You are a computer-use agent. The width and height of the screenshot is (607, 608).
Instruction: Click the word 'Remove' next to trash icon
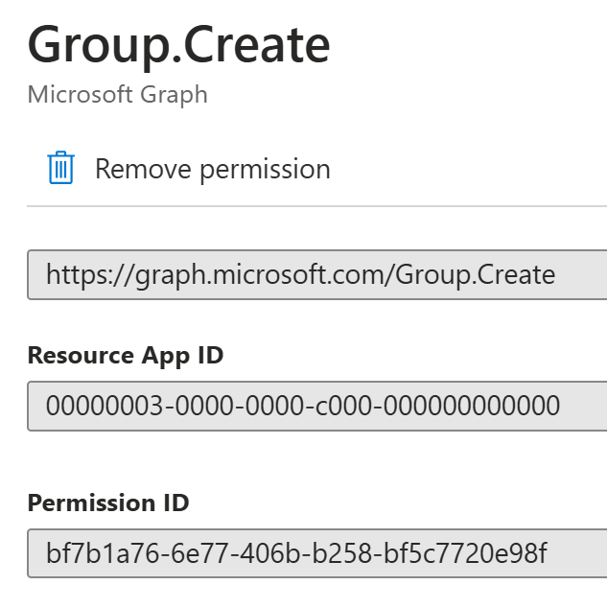143,169
